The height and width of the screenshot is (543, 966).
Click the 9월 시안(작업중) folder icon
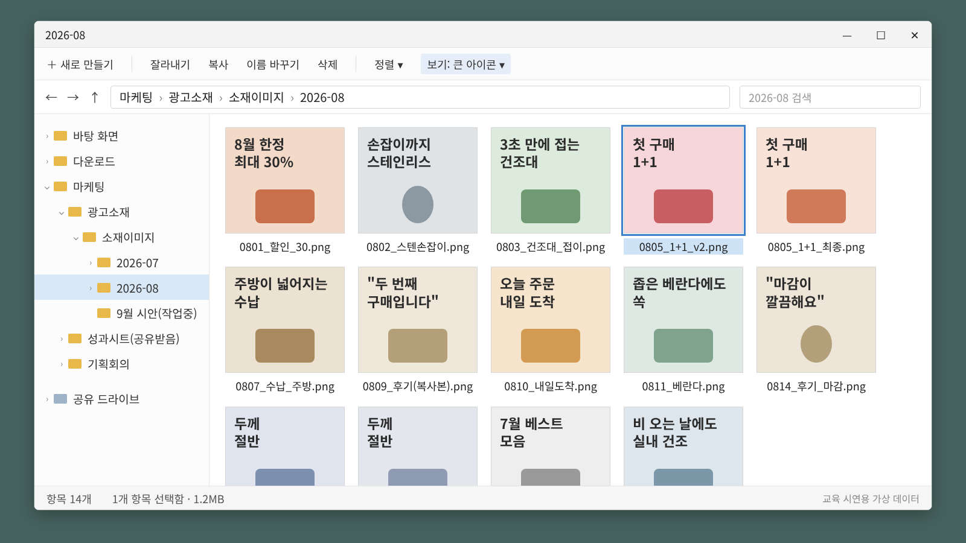click(104, 313)
